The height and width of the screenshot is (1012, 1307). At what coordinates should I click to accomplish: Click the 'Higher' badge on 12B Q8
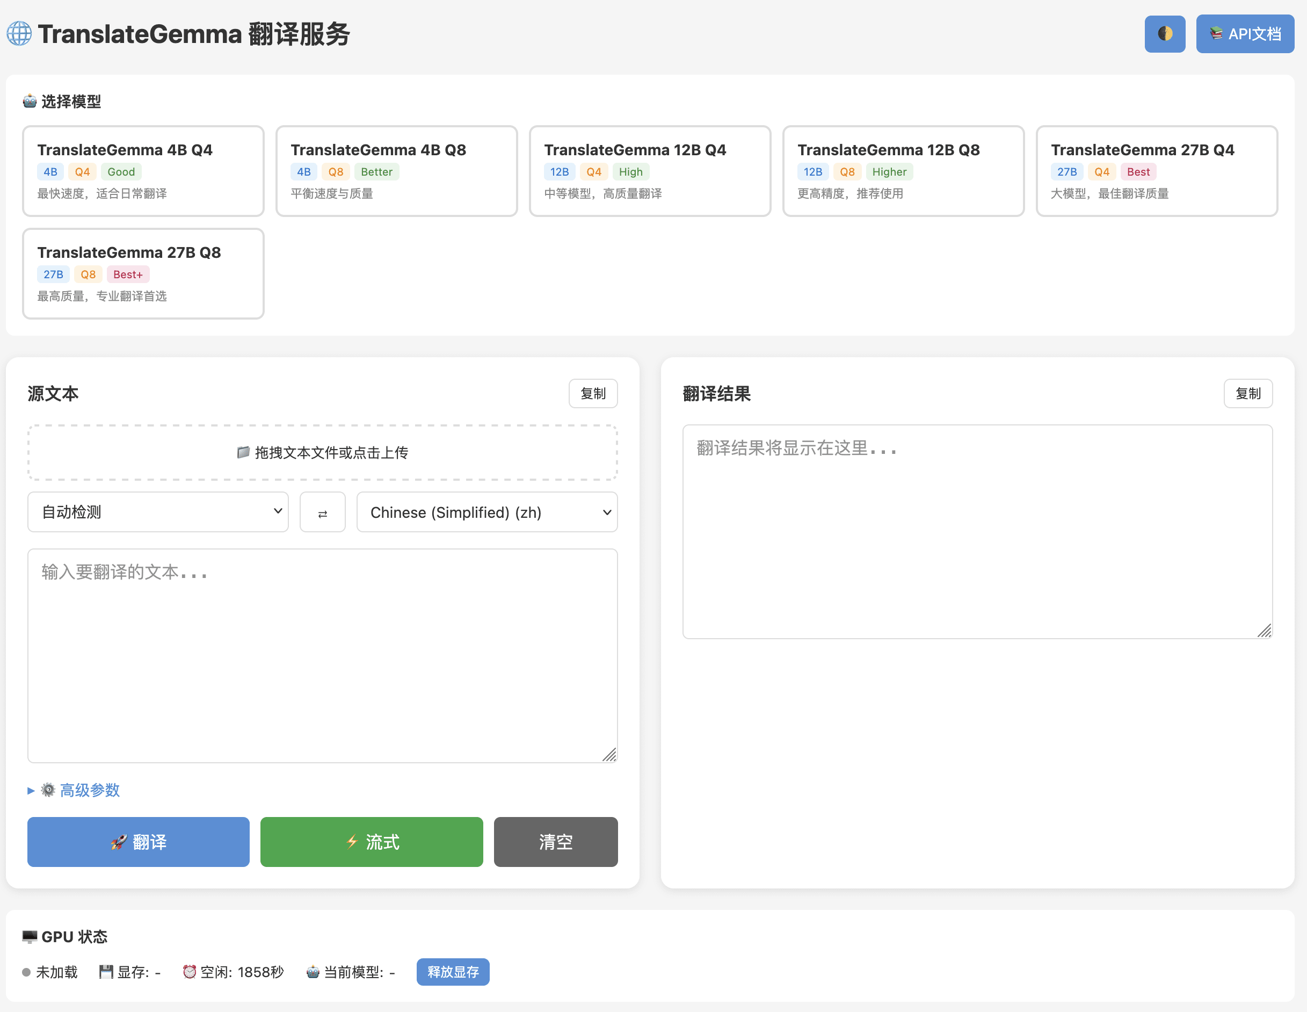[x=889, y=172]
